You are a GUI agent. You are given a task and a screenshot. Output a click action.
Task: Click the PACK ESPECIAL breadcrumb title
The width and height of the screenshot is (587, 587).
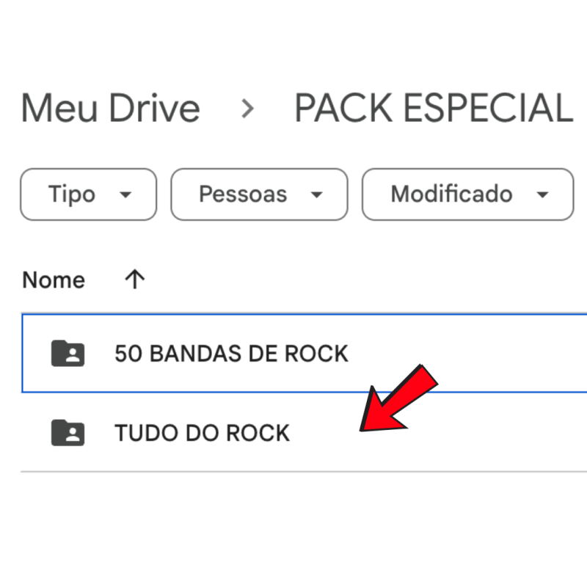tap(433, 109)
